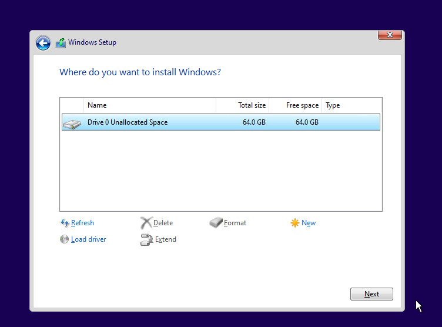The image size is (442, 327).
Task: Click the Format disk icon
Action: click(216, 223)
